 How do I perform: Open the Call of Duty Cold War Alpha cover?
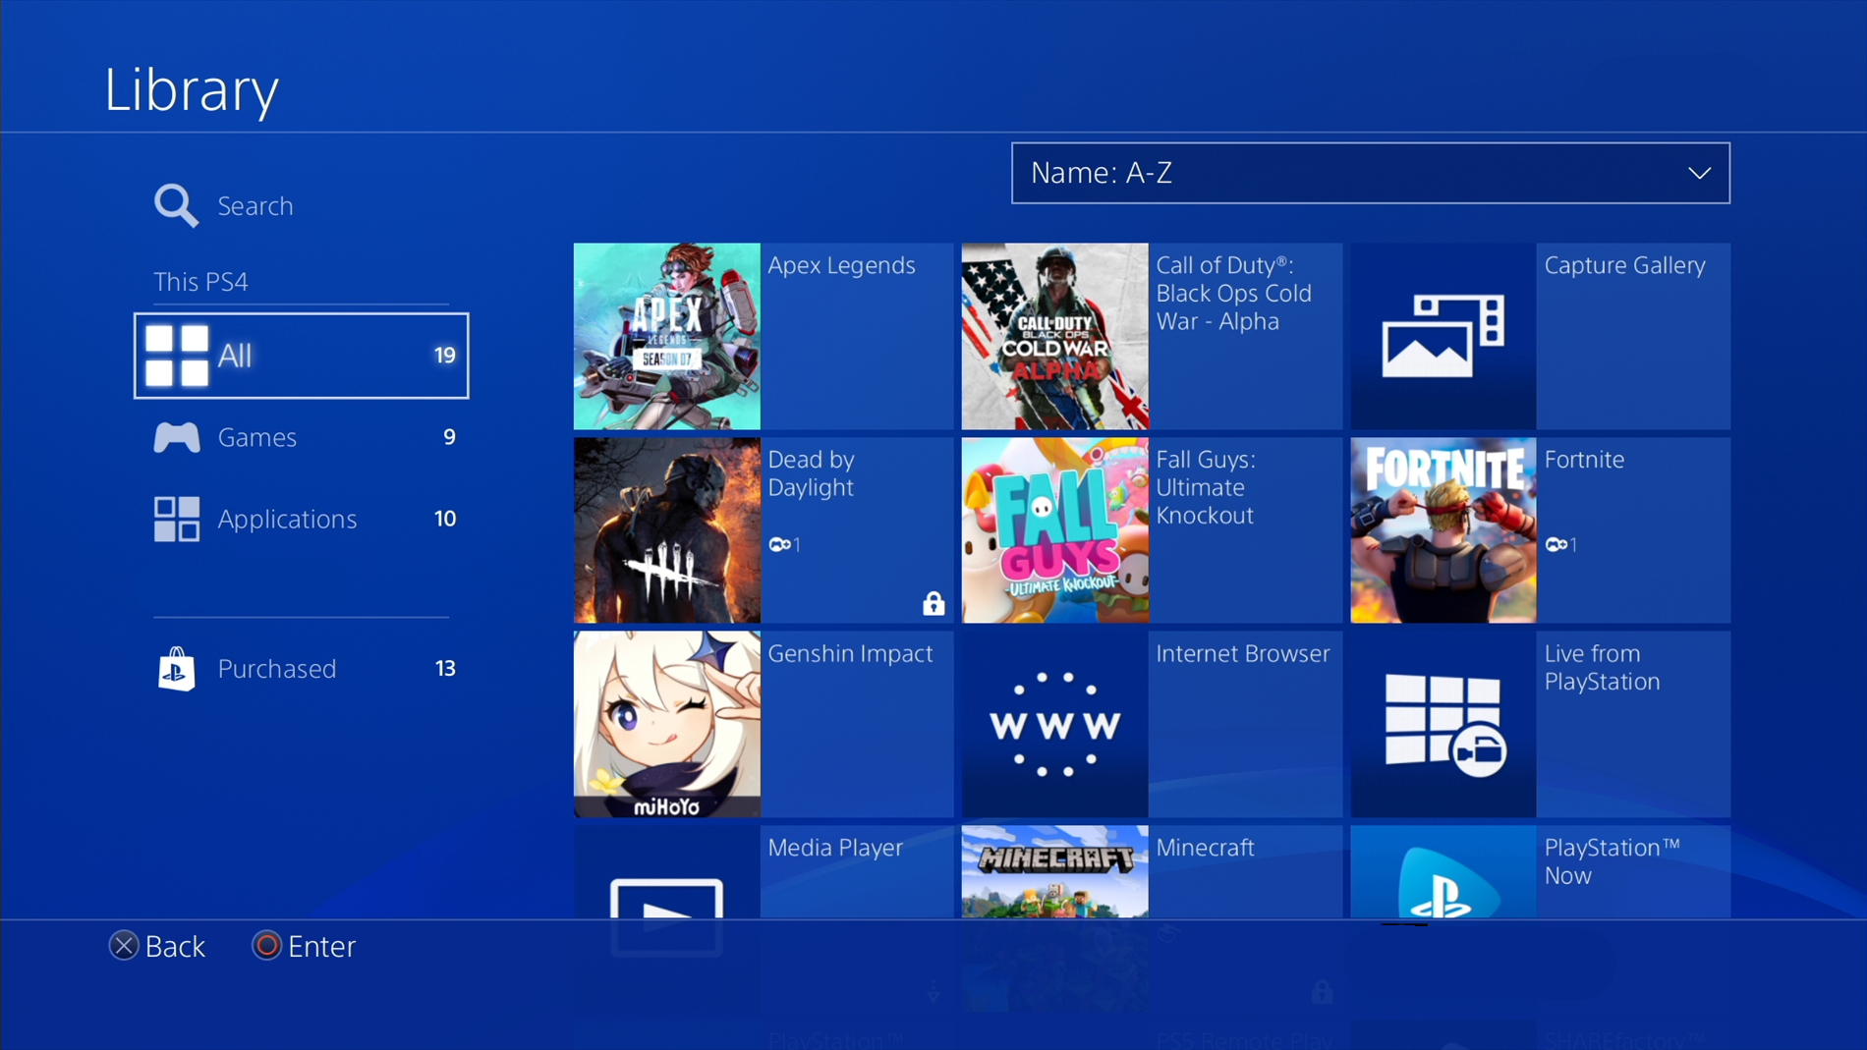(1054, 336)
